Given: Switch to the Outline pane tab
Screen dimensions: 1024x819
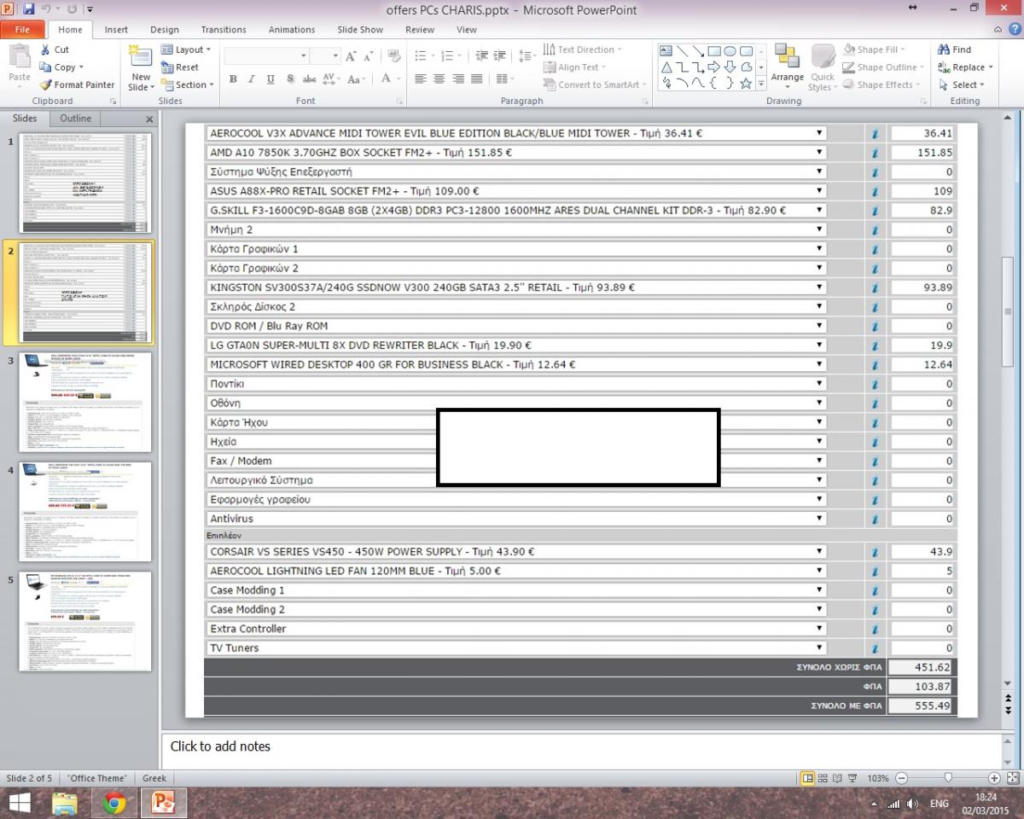Looking at the screenshot, I should 75,119.
